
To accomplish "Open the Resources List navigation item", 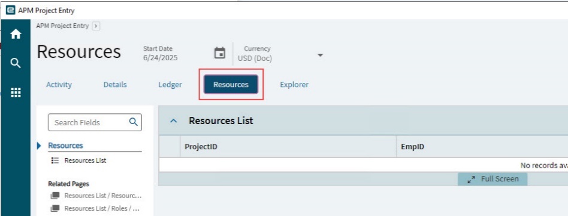I will coord(85,161).
